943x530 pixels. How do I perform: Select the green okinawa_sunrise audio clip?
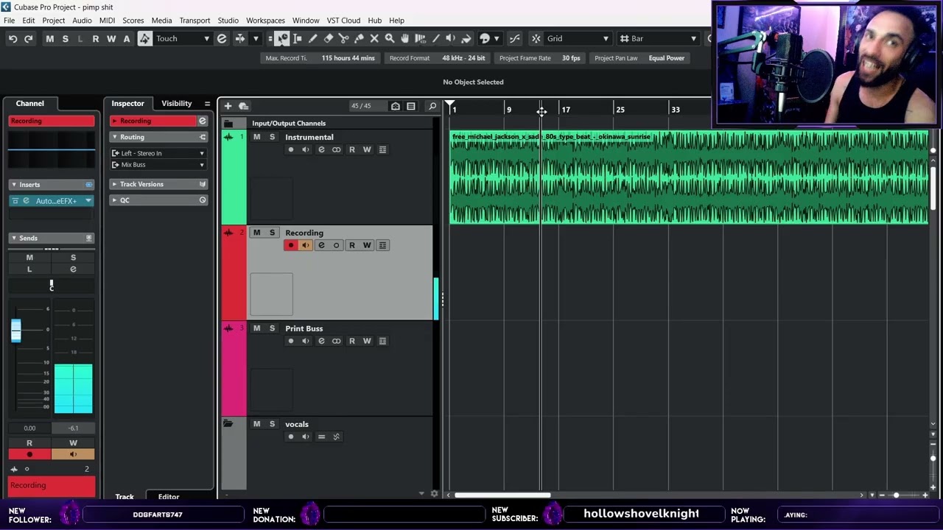pos(689,177)
